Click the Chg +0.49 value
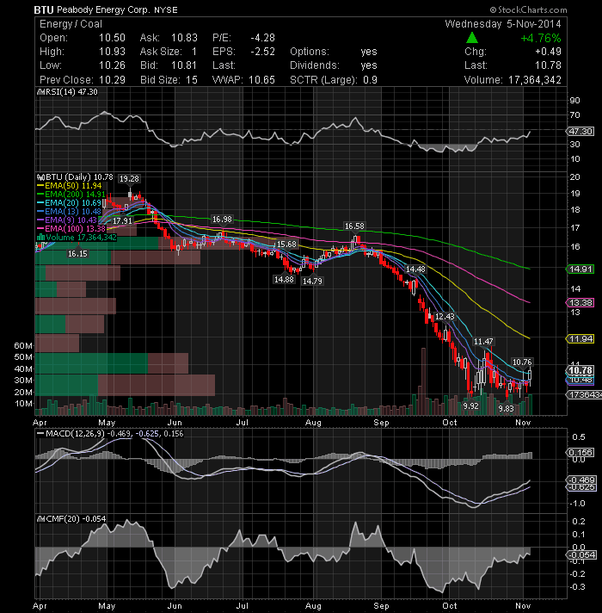The height and width of the screenshot is (613, 602). click(548, 52)
